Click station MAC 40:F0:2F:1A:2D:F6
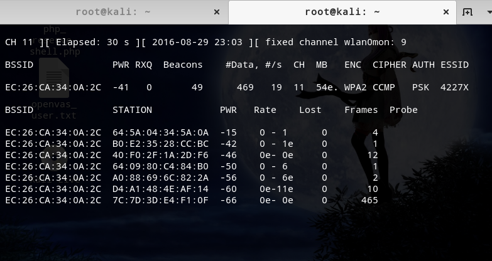Viewport: 492px width, 261px height. coord(160,155)
